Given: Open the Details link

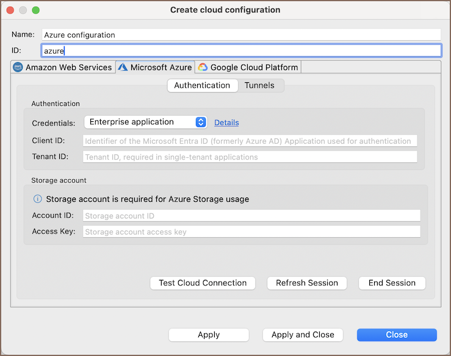Looking at the screenshot, I should coord(226,123).
